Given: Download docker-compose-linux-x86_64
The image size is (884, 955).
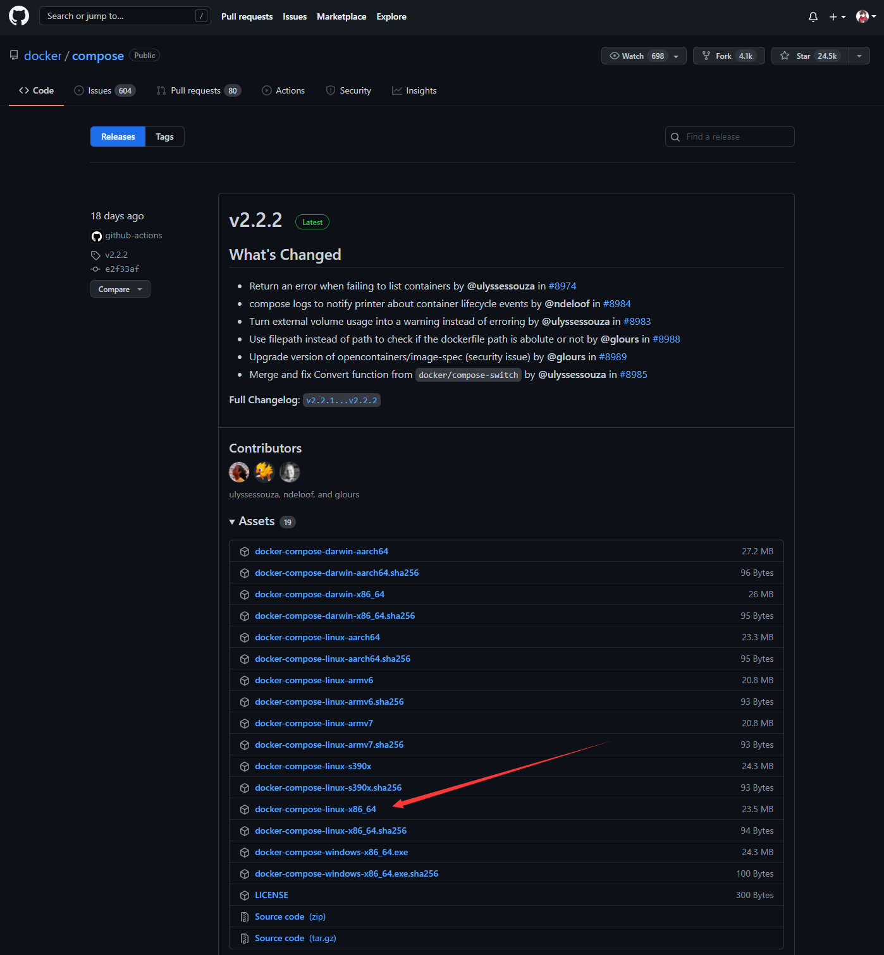Looking at the screenshot, I should click(316, 809).
